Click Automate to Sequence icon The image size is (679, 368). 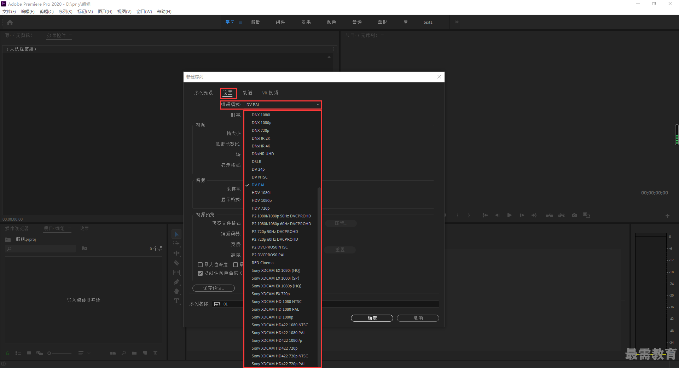tap(113, 353)
